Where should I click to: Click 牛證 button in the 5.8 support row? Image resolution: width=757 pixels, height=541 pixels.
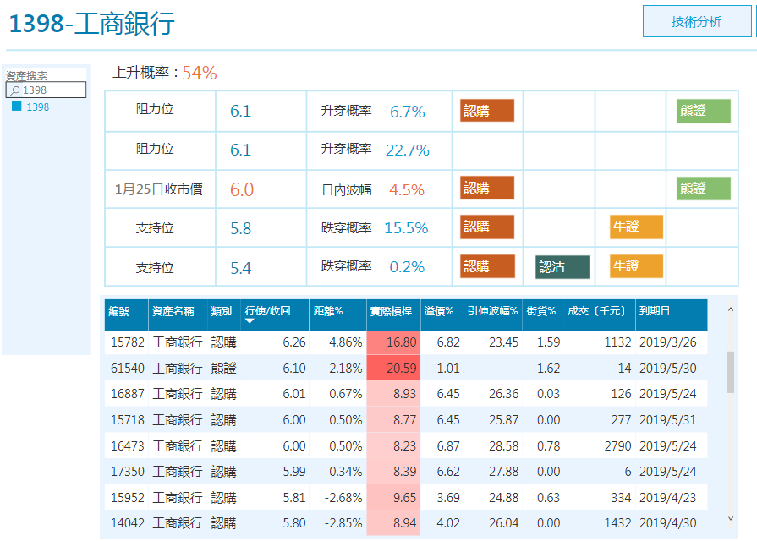click(x=636, y=227)
